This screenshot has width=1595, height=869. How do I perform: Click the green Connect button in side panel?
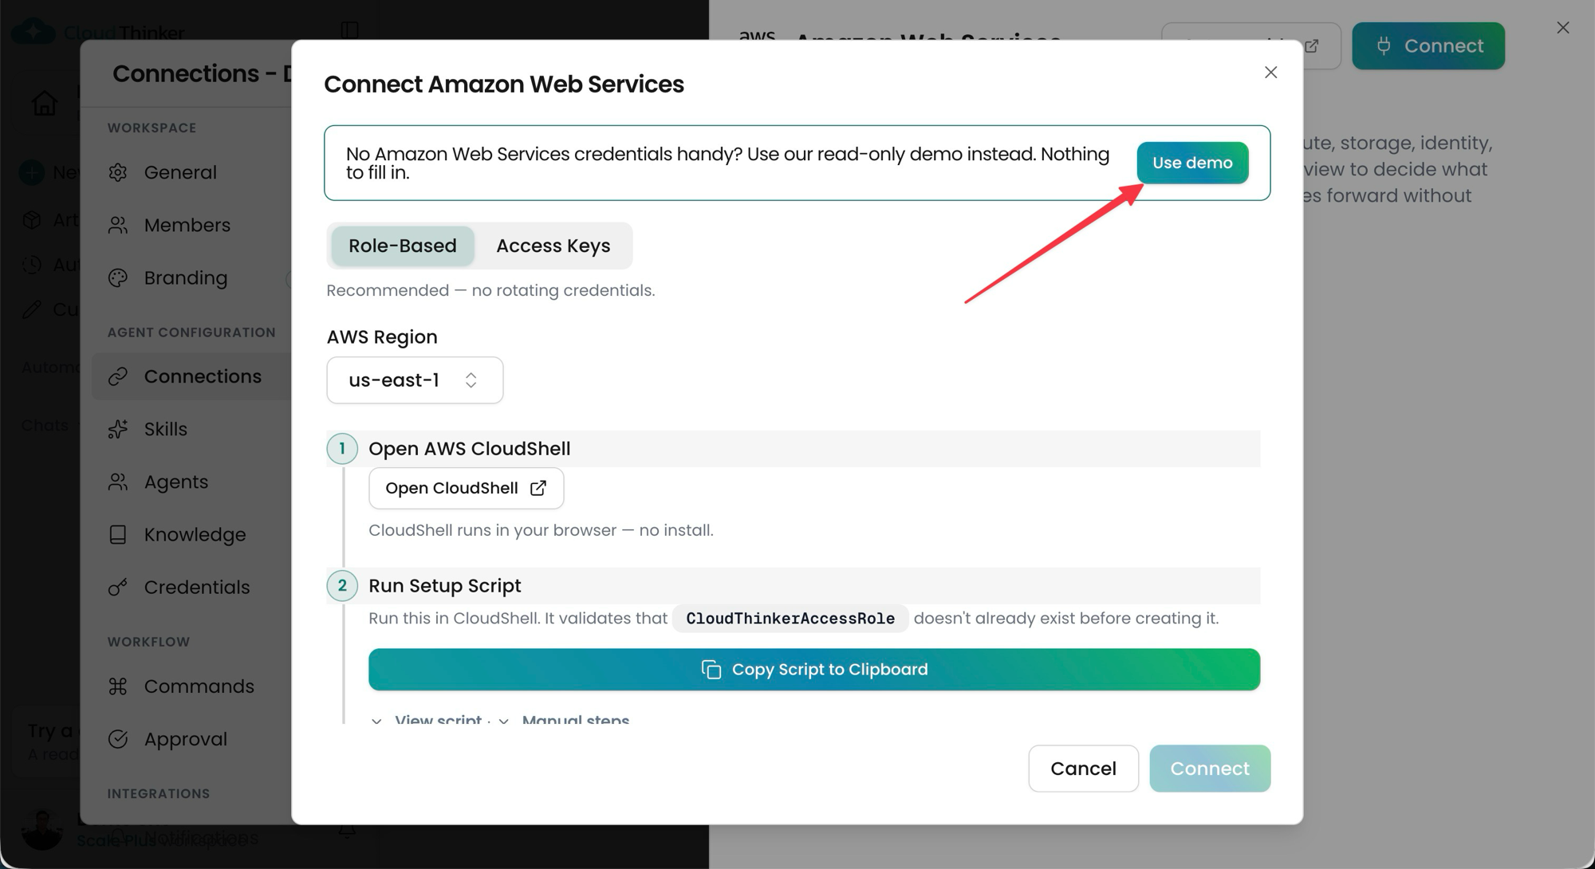(x=1428, y=46)
